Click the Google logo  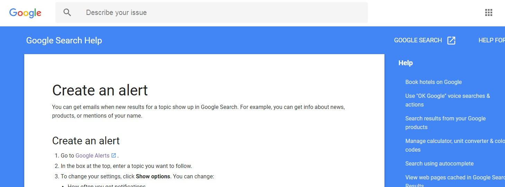point(25,13)
